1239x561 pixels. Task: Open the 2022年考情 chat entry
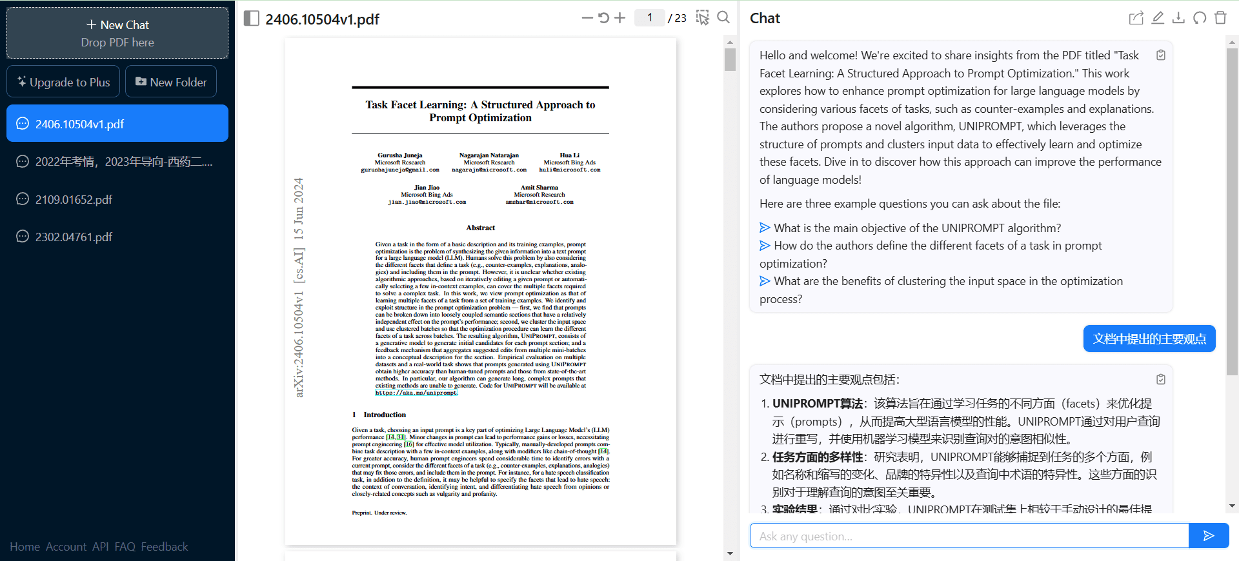117,161
